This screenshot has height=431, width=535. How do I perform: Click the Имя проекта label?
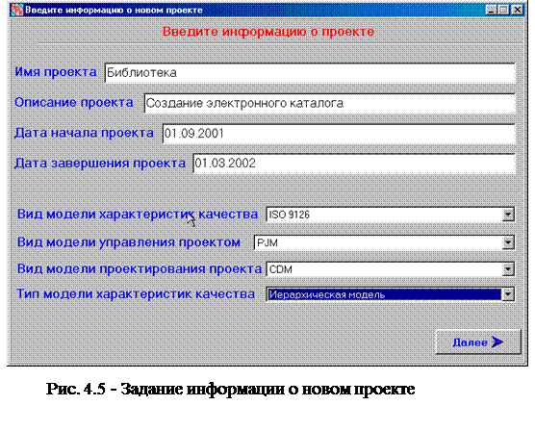pyautogui.click(x=56, y=72)
